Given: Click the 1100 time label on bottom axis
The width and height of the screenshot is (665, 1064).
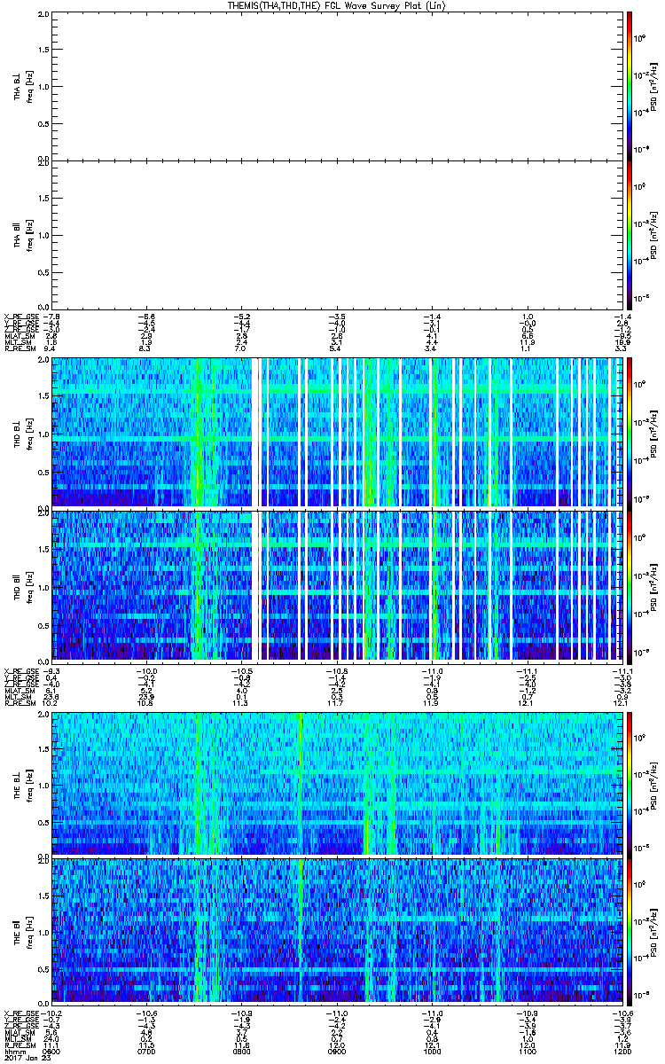Looking at the screenshot, I should tap(527, 1051).
